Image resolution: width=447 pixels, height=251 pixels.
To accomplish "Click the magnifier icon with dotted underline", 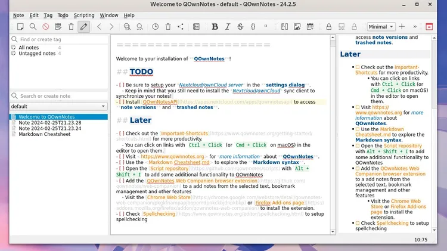I will (x=139, y=27).
